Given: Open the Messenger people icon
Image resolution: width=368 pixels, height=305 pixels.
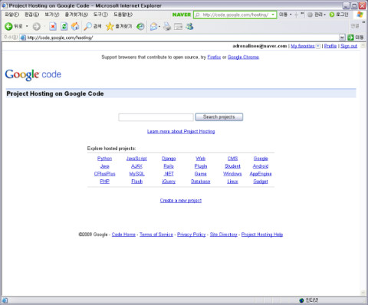Looking at the screenshot, I should pyautogui.click(x=189, y=26).
